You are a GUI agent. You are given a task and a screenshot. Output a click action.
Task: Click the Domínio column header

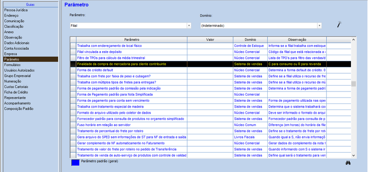point(250,40)
